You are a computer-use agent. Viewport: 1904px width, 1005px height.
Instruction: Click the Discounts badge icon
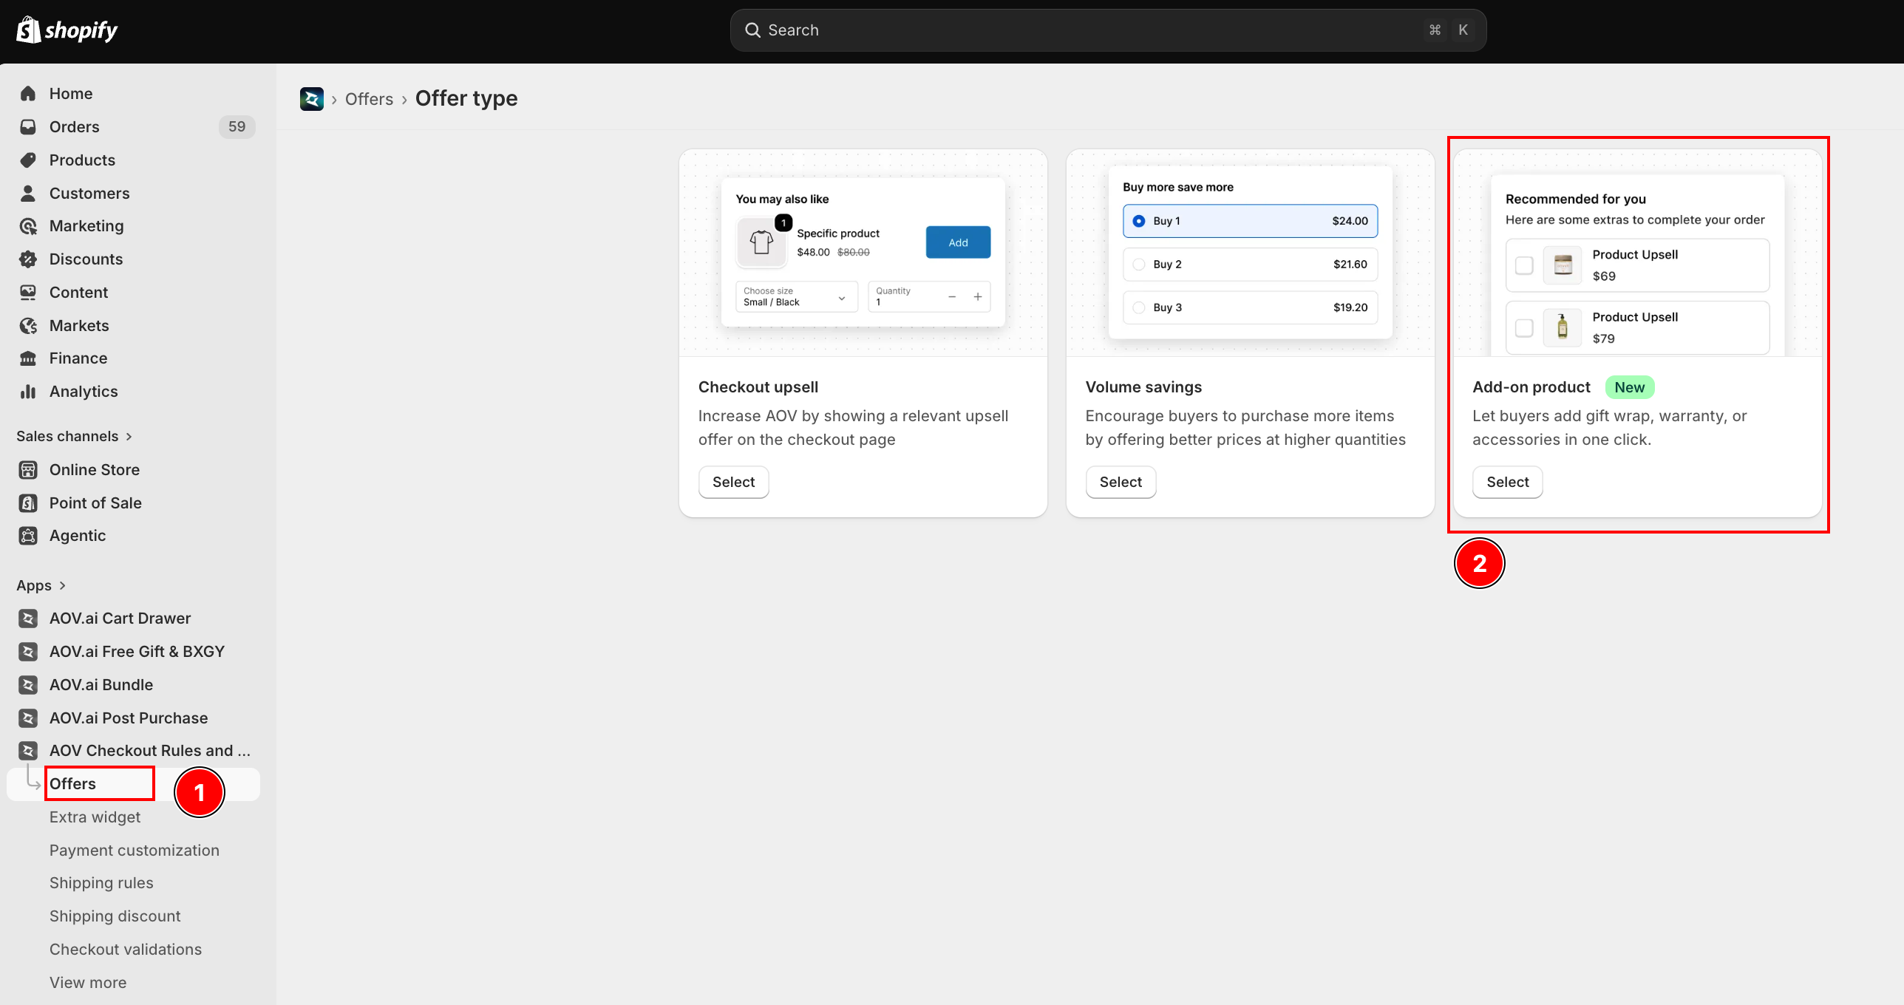[x=28, y=259]
